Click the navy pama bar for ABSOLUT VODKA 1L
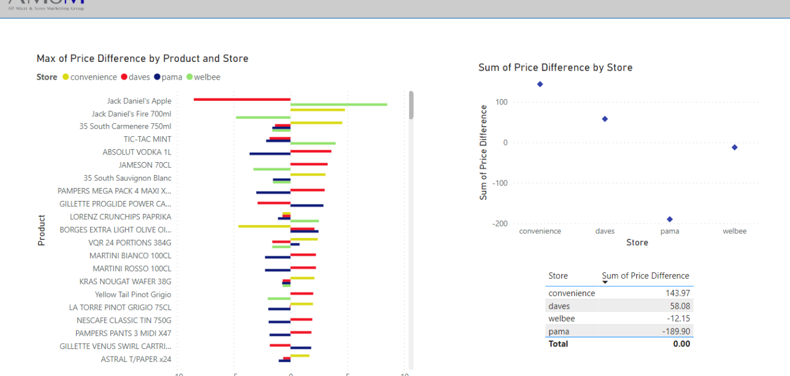Image resolution: width=790 pixels, height=376 pixels. coord(270,154)
